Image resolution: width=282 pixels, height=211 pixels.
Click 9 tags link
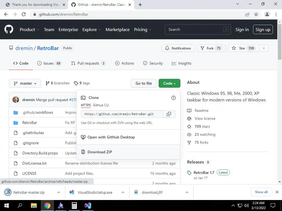click(x=82, y=83)
